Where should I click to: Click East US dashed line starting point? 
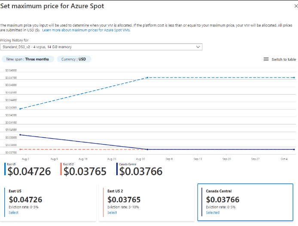tap(20, 109)
